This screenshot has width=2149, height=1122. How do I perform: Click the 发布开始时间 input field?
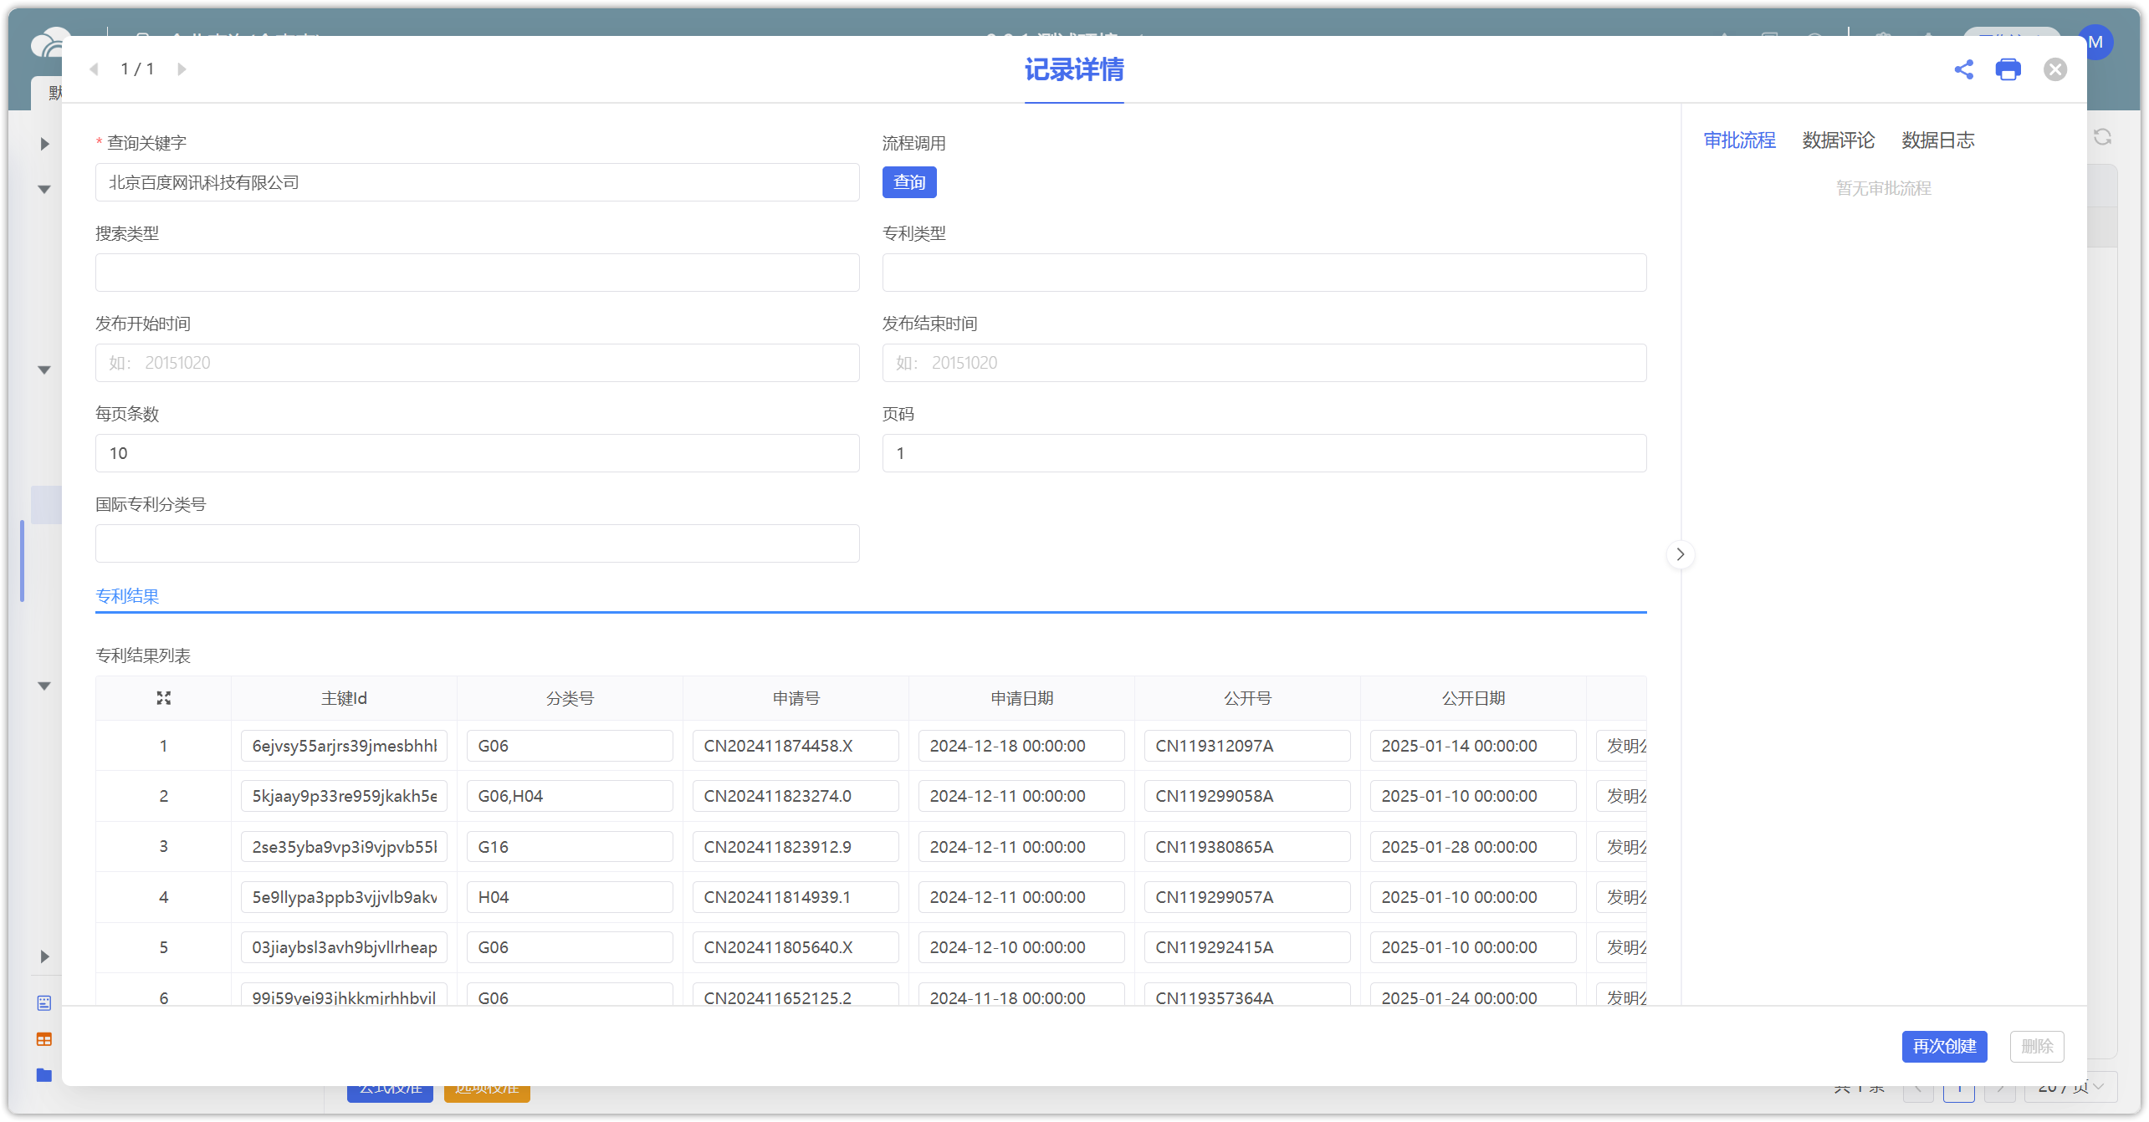tap(477, 363)
